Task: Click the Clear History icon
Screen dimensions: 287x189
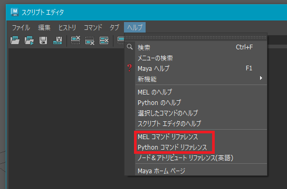Action: 75,40
